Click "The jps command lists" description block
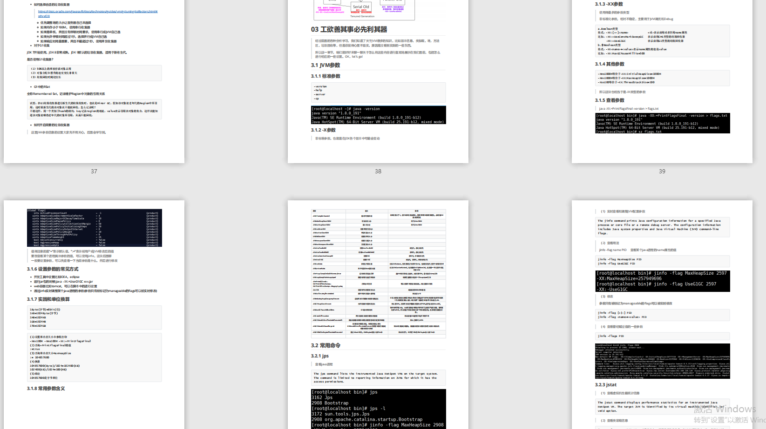The width and height of the screenshot is (766, 429). pyautogui.click(x=379, y=377)
